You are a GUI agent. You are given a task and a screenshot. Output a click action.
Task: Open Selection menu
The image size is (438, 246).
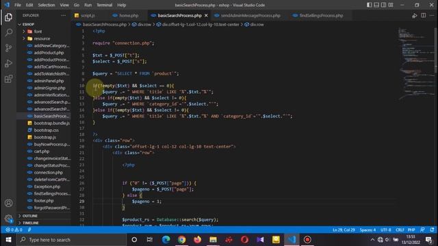(x=47, y=5)
